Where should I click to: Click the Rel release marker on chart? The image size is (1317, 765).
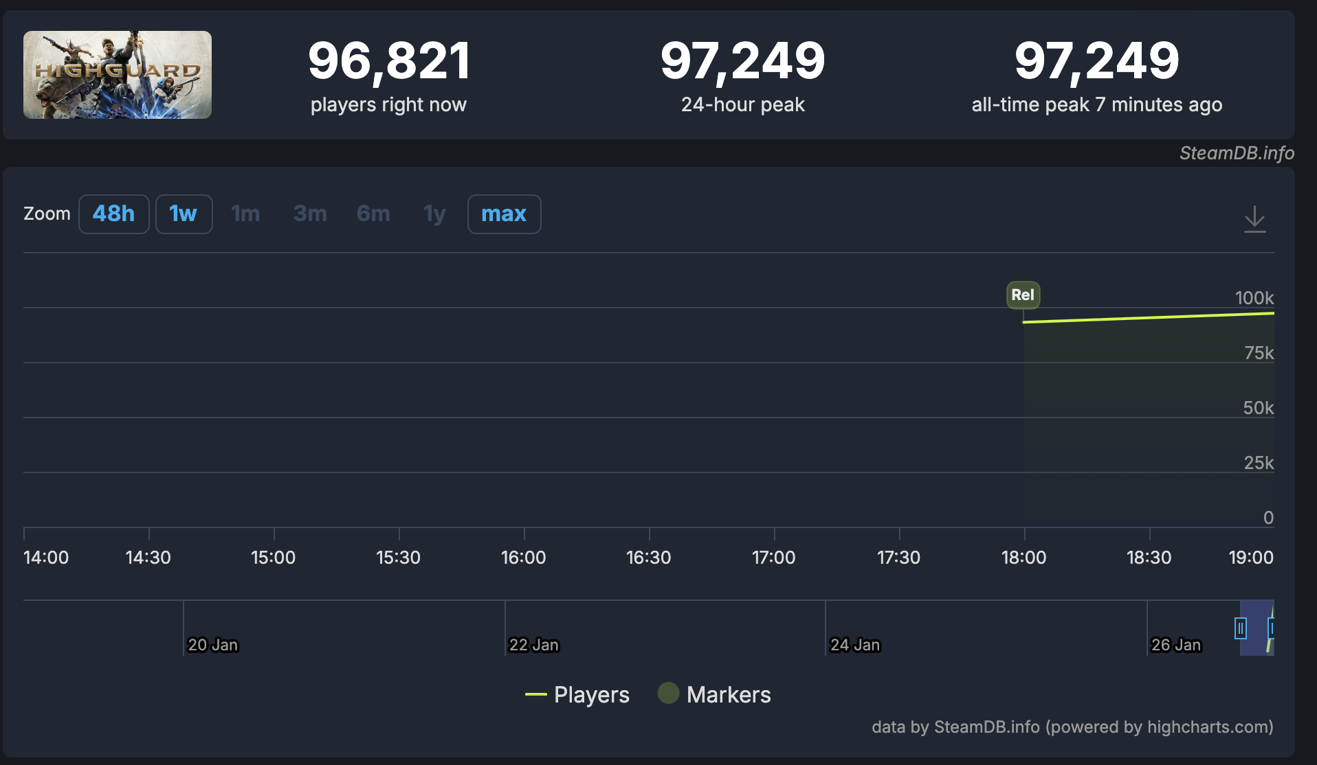tap(1023, 295)
